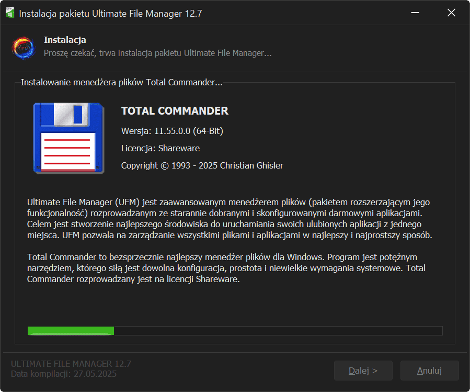
Task: Click the ULTIMATE FILE MANAGER 12.7 footer text
Action: click(x=71, y=364)
